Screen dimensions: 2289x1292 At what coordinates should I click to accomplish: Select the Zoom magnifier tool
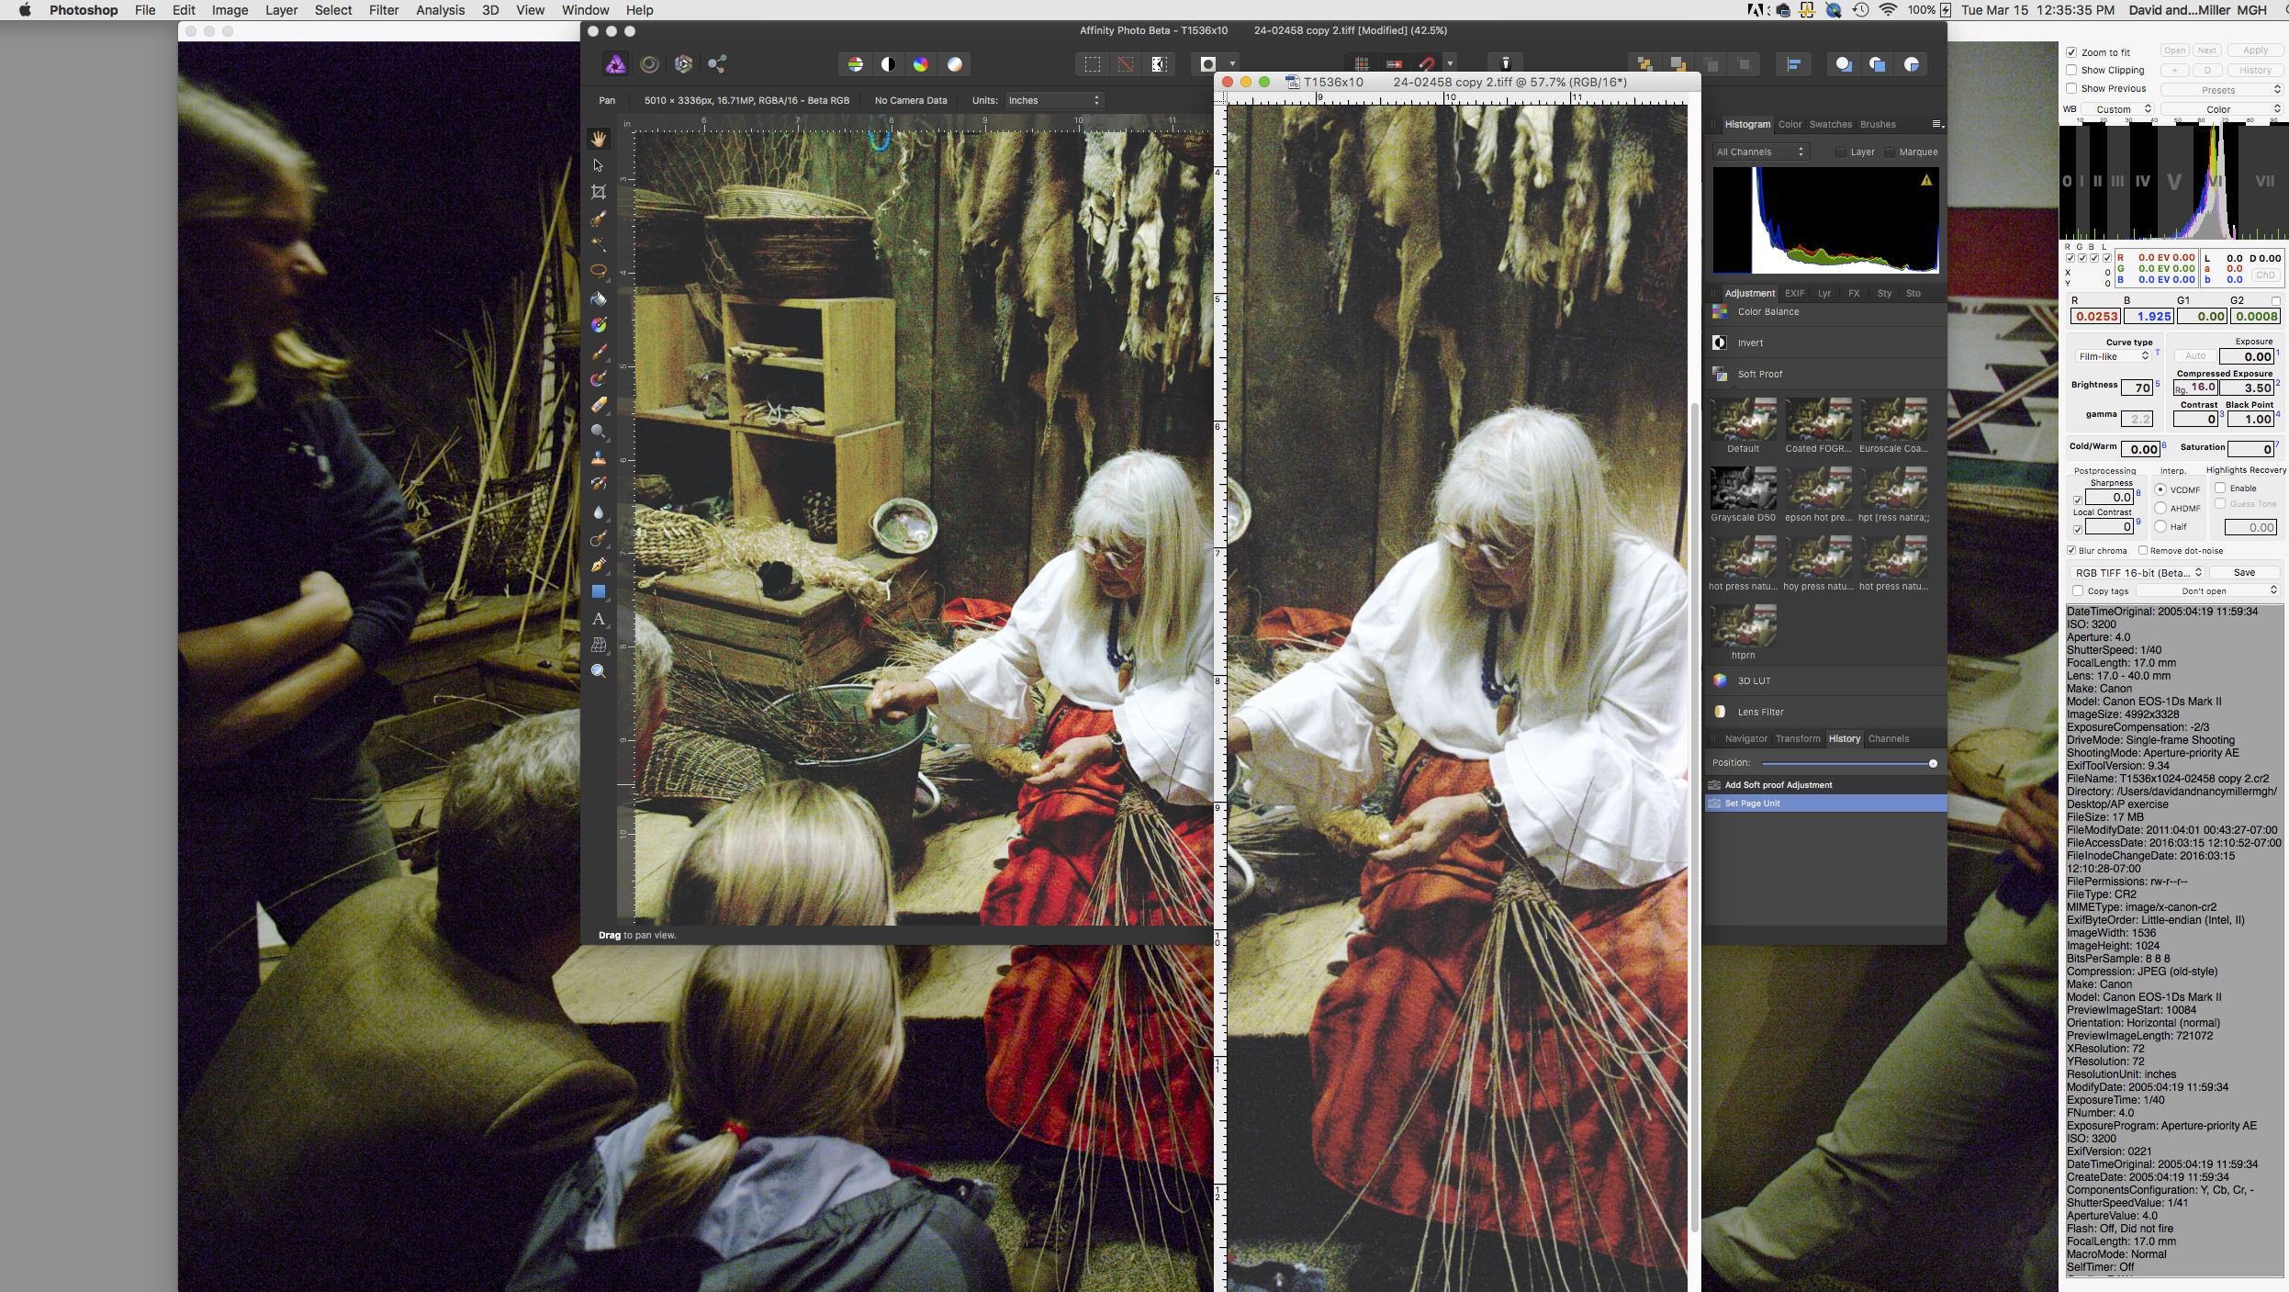(598, 671)
